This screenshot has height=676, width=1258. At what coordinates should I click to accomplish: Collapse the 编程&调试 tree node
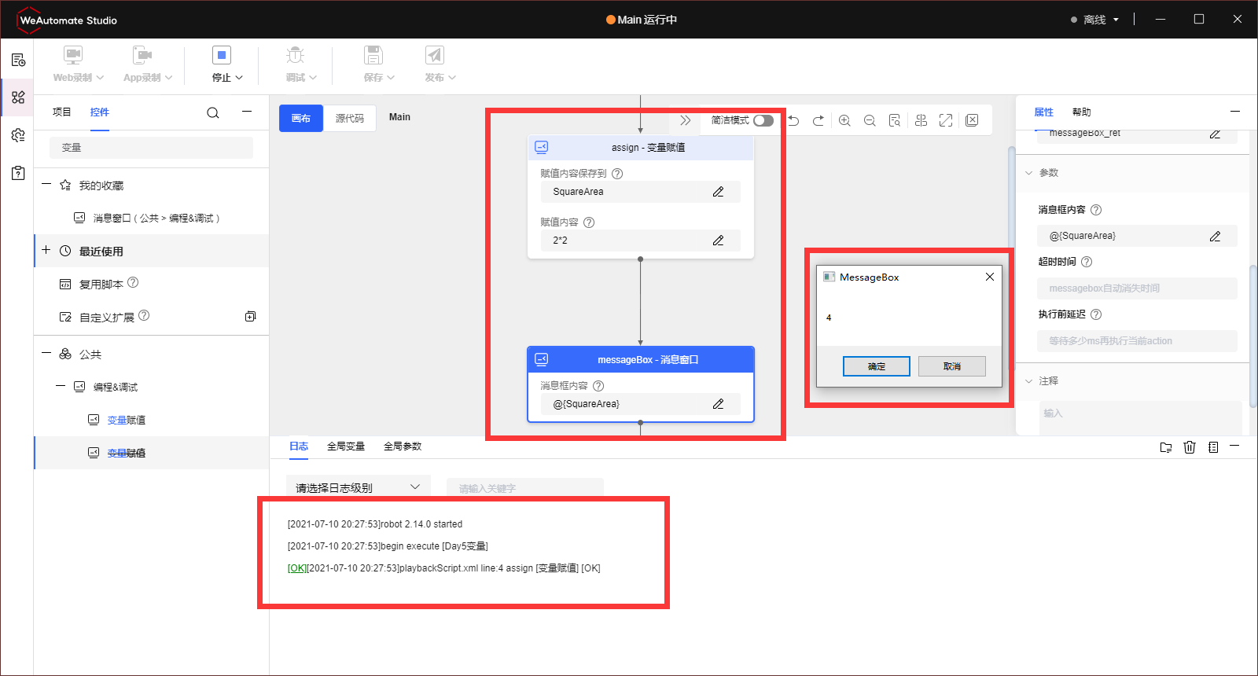click(x=61, y=386)
